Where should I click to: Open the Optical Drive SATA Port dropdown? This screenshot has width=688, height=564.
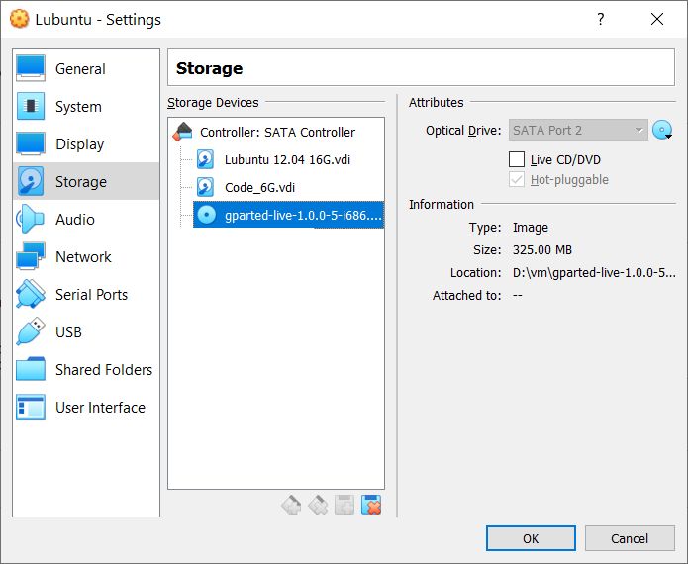(x=578, y=131)
